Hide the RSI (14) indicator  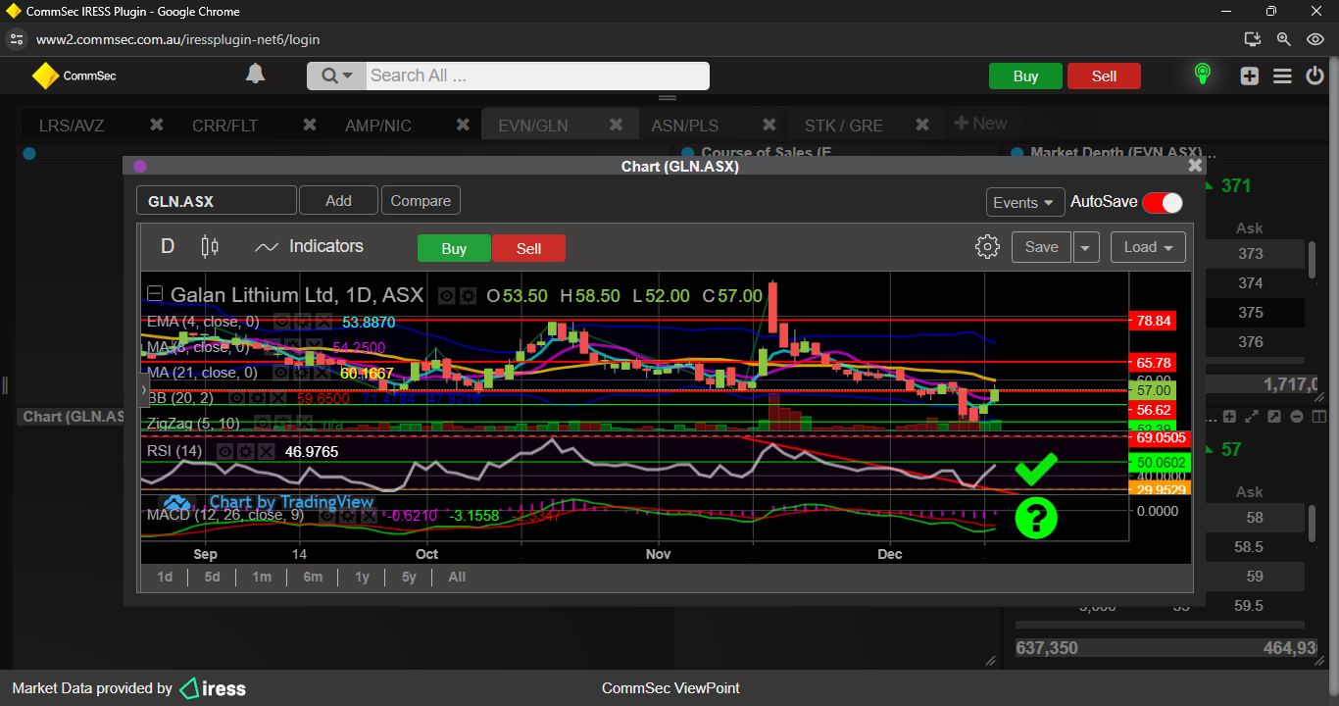(x=224, y=451)
